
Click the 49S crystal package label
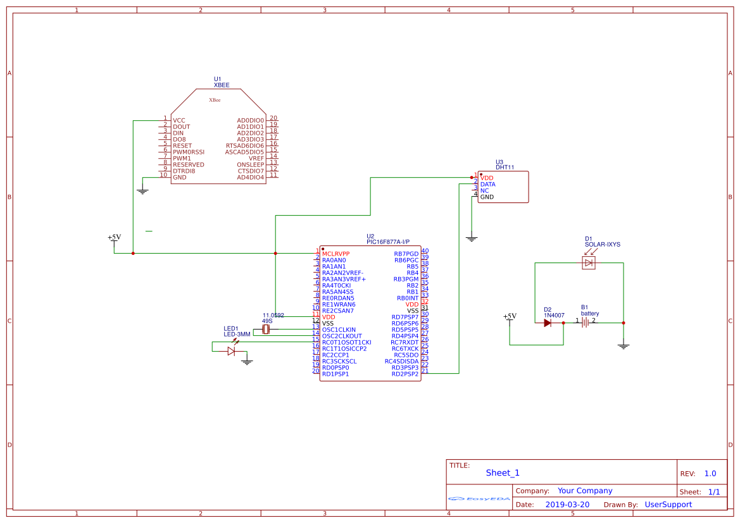point(267,321)
